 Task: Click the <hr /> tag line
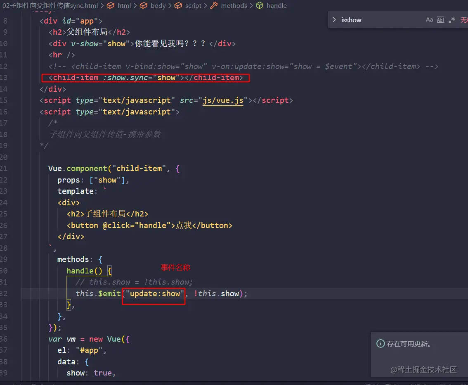62,55
